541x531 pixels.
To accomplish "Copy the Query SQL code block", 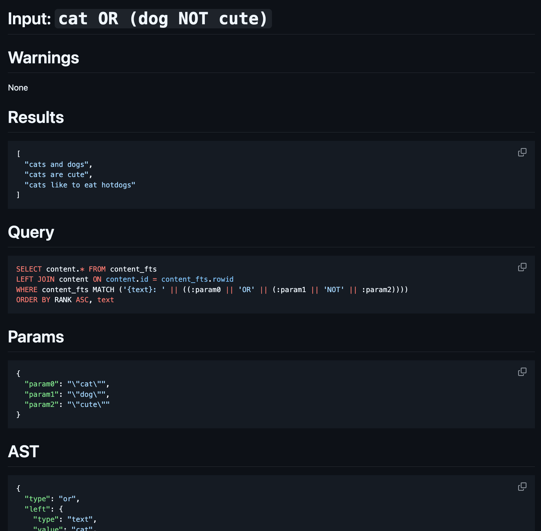I will 522,267.
